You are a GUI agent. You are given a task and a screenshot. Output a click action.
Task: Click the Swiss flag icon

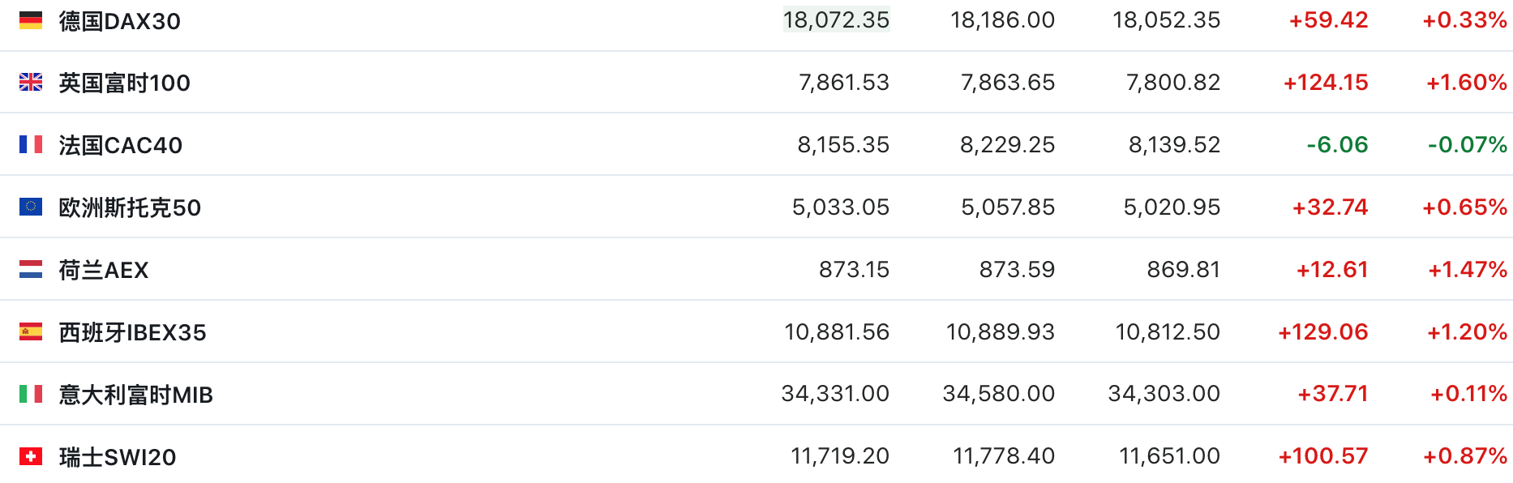(31, 456)
